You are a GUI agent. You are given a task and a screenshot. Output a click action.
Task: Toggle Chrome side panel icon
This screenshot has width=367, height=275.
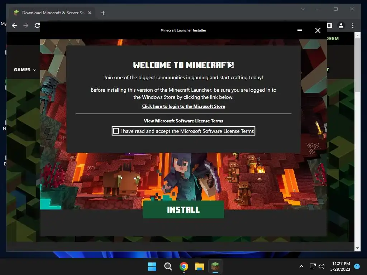[x=330, y=25]
